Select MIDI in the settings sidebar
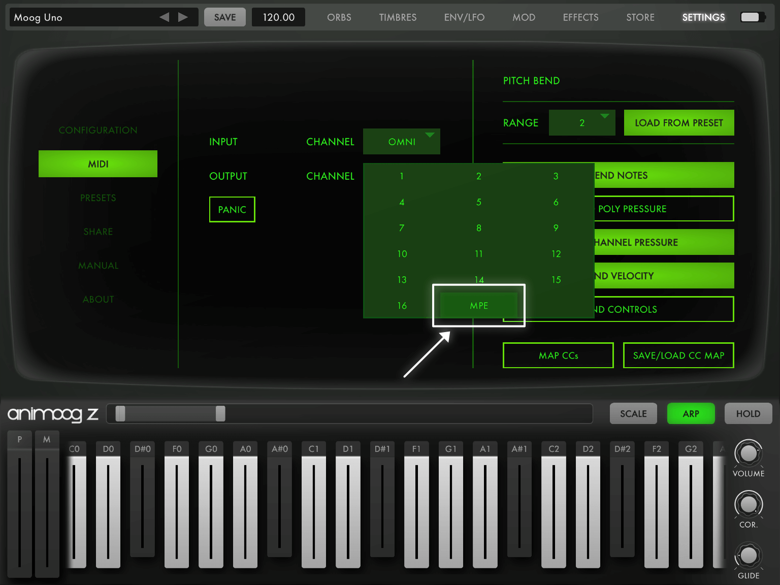 [x=98, y=164]
